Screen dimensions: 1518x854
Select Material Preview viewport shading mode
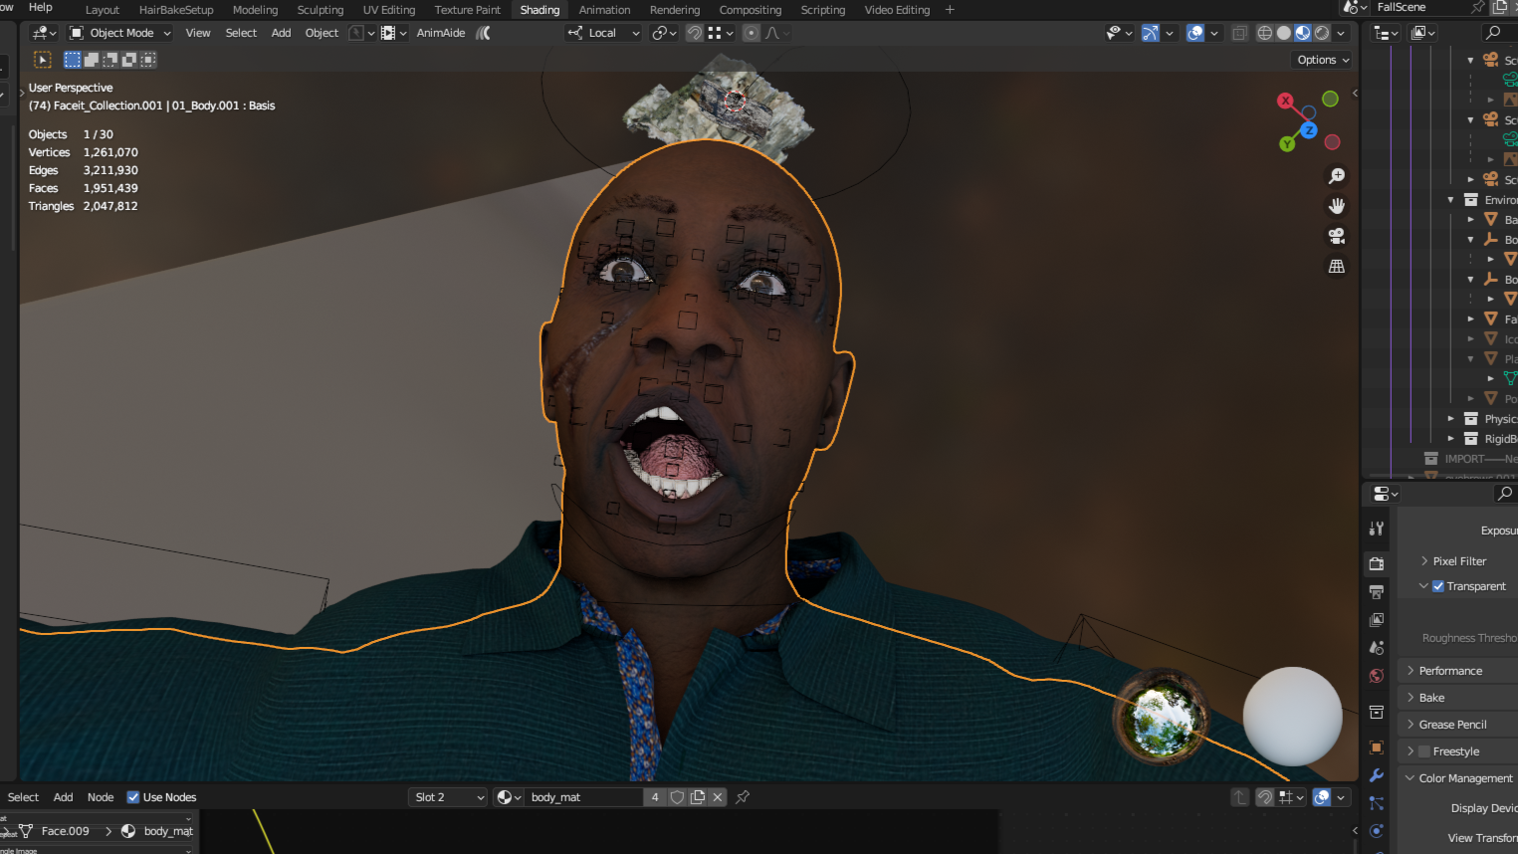[1303, 33]
